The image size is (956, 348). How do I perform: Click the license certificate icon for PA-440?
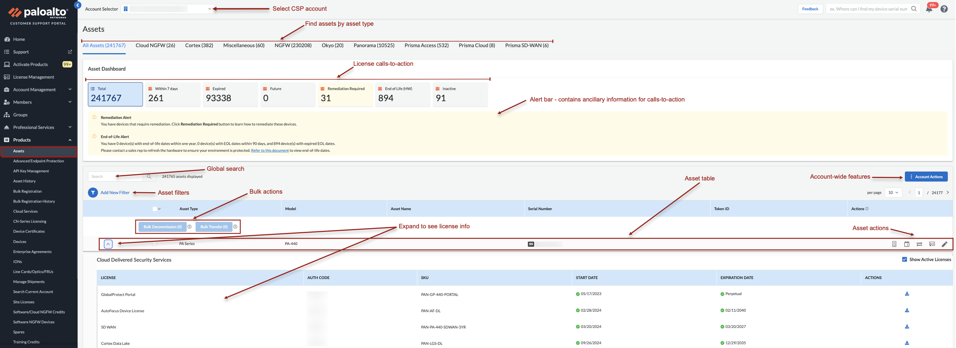tap(932, 244)
